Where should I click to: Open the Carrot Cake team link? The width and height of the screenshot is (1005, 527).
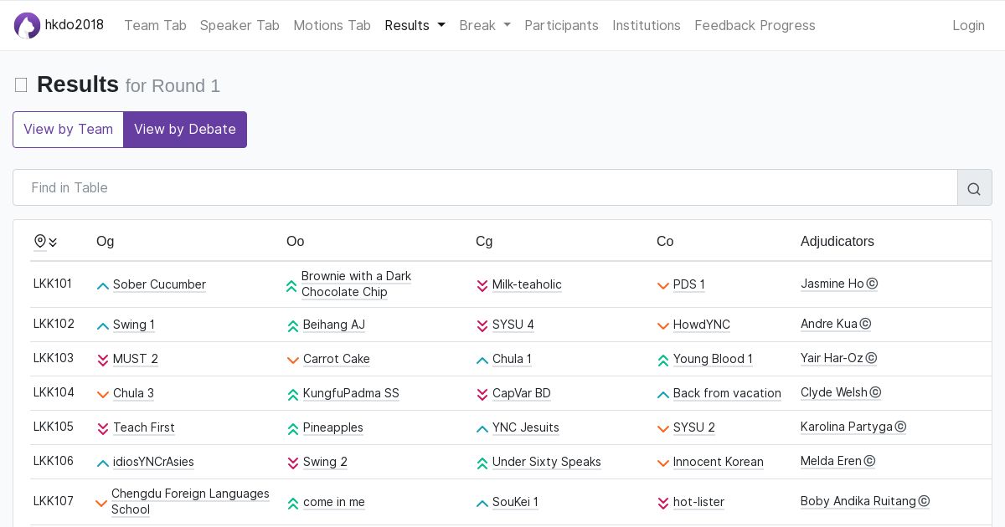[x=337, y=359]
